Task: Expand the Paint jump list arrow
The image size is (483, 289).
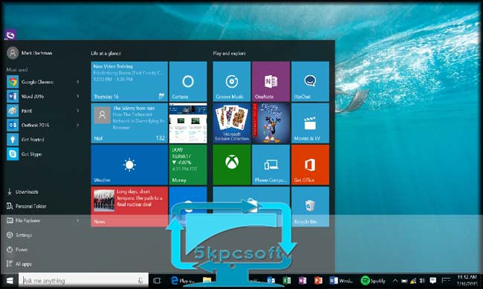Action: [x=78, y=111]
